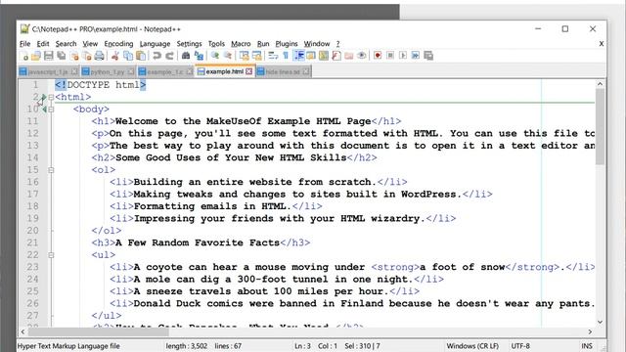The height and width of the screenshot is (352, 626).
Task: Open the Plugins menu
Action: pyautogui.click(x=287, y=44)
